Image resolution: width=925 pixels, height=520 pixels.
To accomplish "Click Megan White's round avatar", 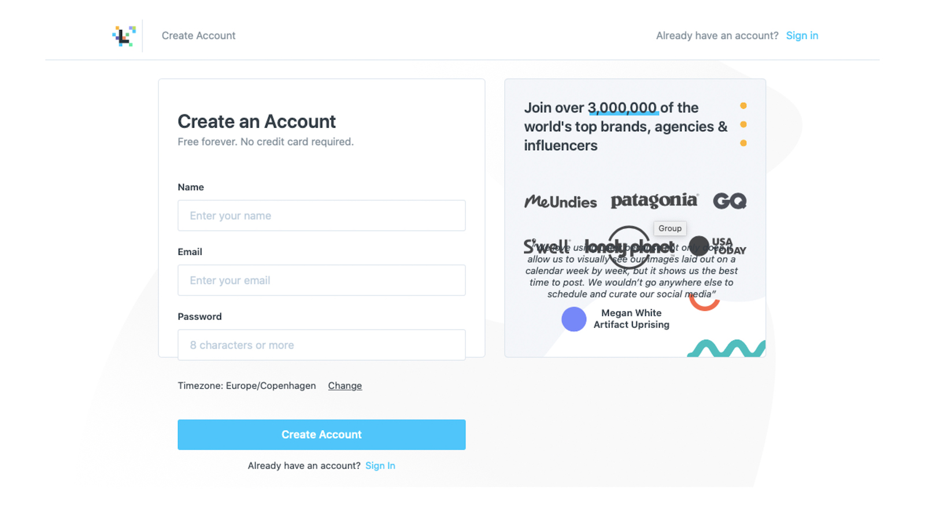I will tap(573, 319).
